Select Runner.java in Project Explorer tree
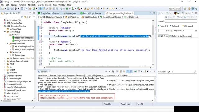Image resolution: width=199 pixels, height=112 pixels. pos(20,55)
